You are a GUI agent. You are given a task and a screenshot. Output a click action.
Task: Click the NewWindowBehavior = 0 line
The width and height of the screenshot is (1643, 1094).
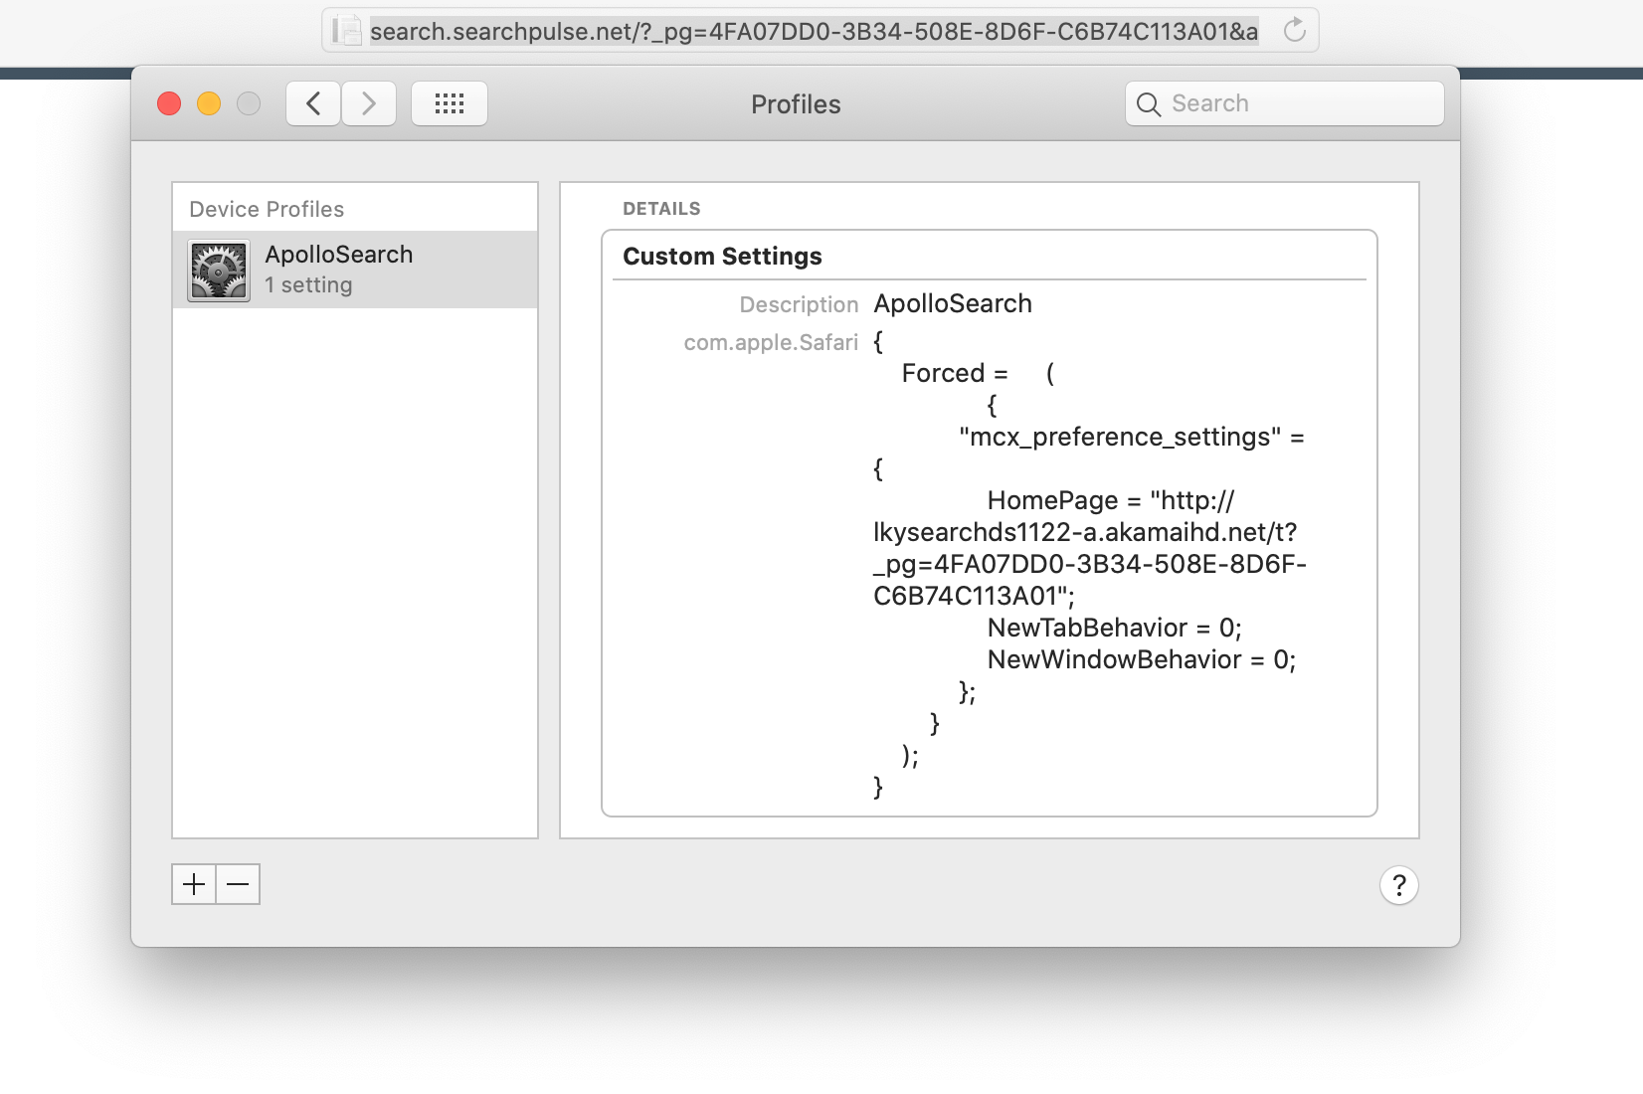click(1142, 659)
